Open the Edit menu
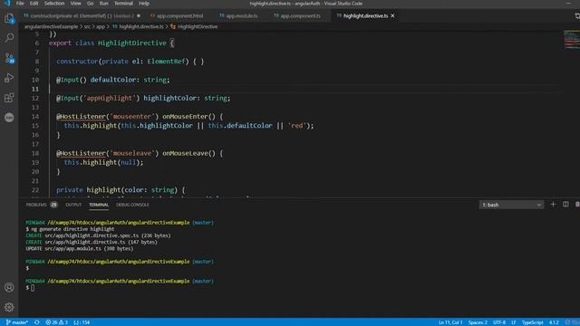The width and height of the screenshot is (580, 326). click(x=34, y=4)
